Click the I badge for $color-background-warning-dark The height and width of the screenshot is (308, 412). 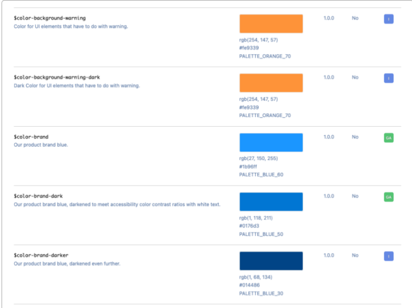(388, 78)
